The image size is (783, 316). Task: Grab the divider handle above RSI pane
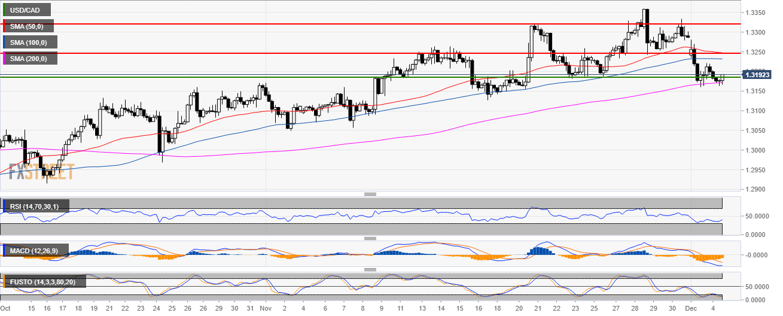click(x=370, y=195)
